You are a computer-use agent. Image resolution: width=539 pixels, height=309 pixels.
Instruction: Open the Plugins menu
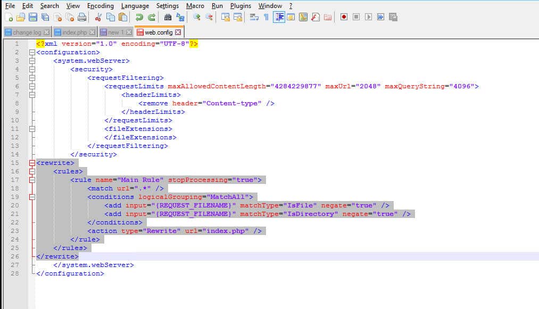(x=241, y=6)
